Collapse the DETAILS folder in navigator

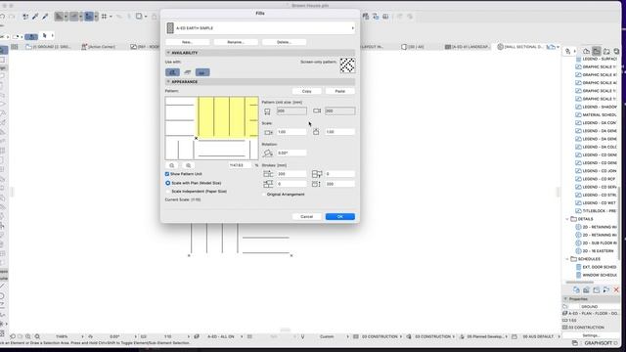click(567, 219)
